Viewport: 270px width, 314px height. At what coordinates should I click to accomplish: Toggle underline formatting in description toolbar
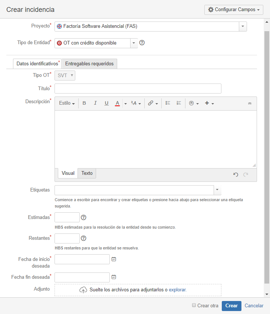coord(106,103)
